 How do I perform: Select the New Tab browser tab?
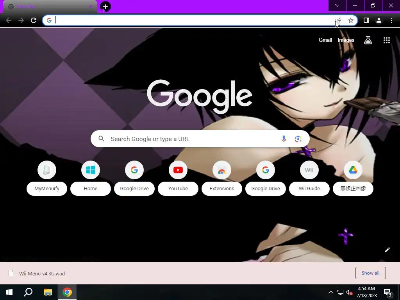50,7
